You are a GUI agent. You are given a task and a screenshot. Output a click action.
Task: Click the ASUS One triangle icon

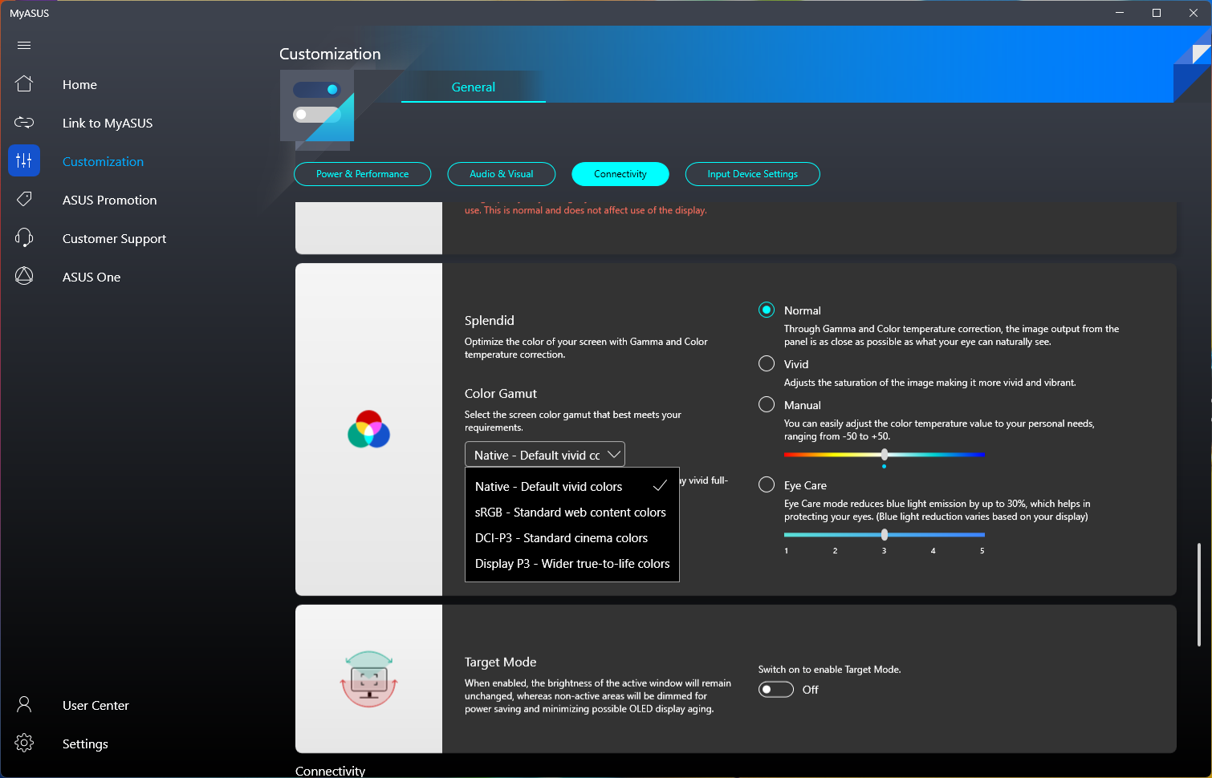point(24,276)
